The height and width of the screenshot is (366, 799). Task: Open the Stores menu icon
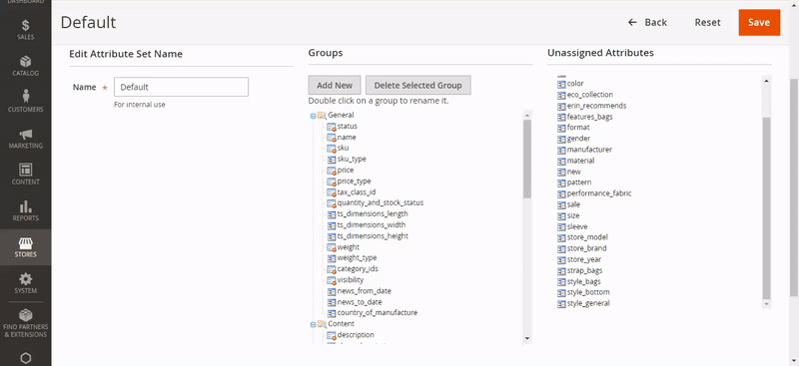pyautogui.click(x=26, y=242)
